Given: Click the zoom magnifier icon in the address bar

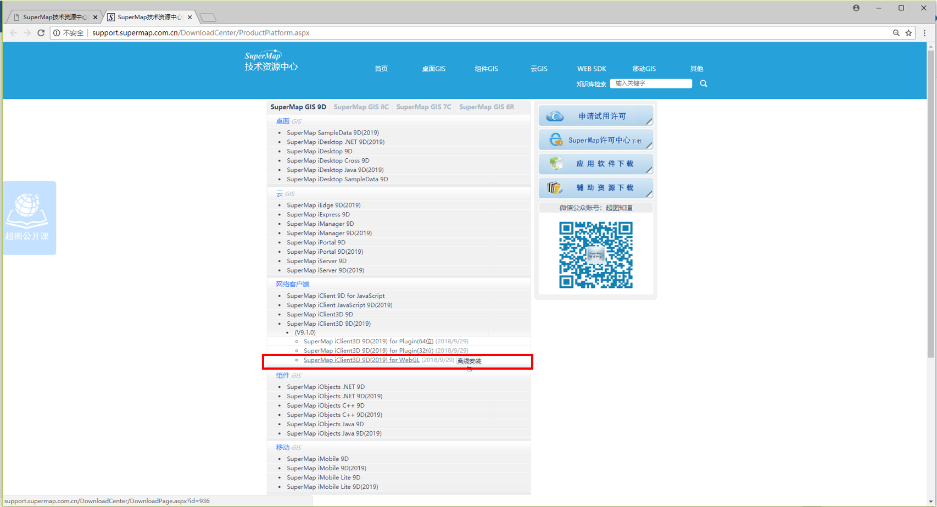Looking at the screenshot, I should pos(896,33).
